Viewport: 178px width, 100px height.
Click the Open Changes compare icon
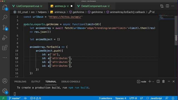(x=162, y=6)
